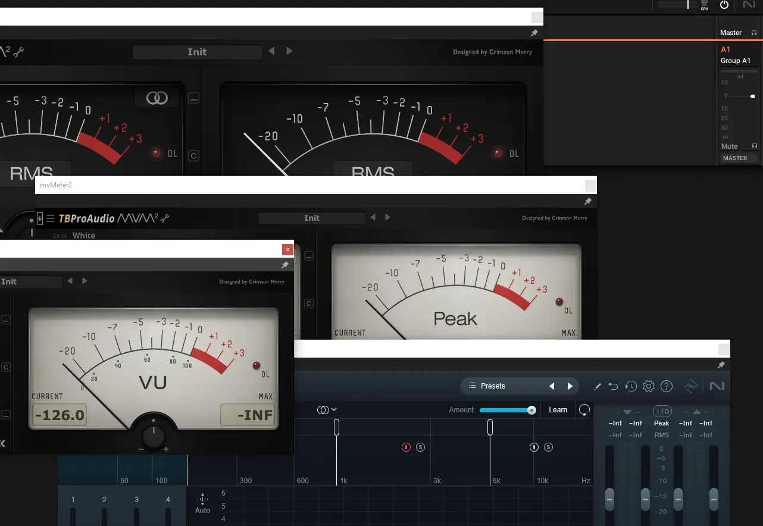The width and height of the screenshot is (763, 526).
Task: Adjust the blue Amount slider
Action: click(x=508, y=409)
